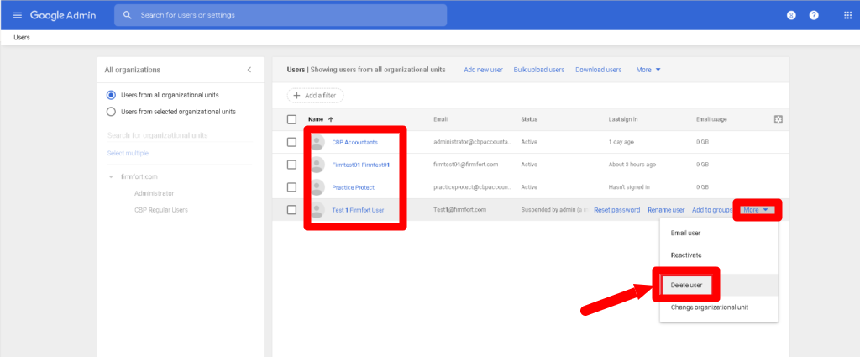Select the Administrator organizational unit
Screen dimensions: 860x357
(155, 193)
